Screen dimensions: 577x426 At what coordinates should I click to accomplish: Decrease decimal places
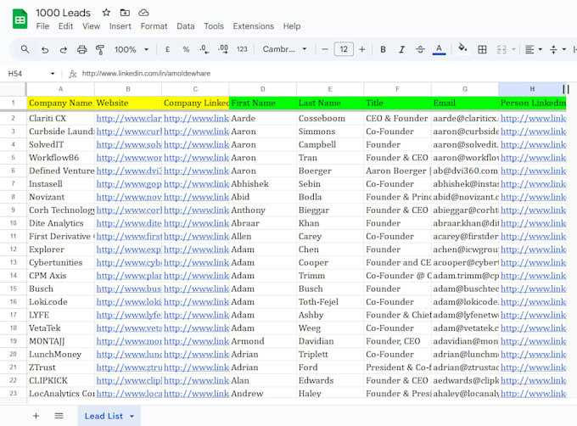coord(204,49)
